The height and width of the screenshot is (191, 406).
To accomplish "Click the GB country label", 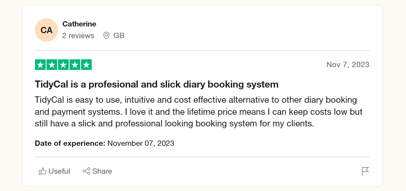I will pos(119,36).
